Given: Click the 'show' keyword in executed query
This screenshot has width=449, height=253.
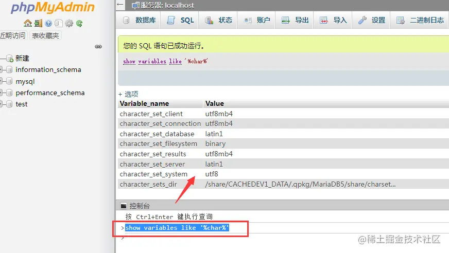Looking at the screenshot, I should pyautogui.click(x=129, y=61).
